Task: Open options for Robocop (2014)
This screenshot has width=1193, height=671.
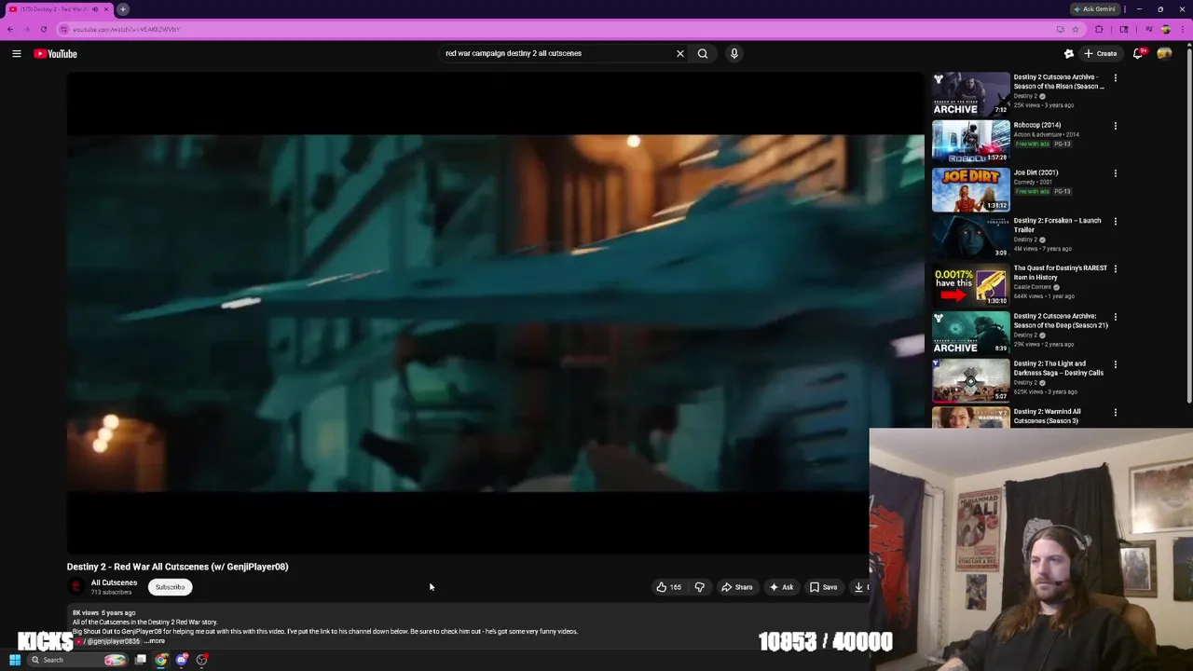Action: tap(1116, 126)
